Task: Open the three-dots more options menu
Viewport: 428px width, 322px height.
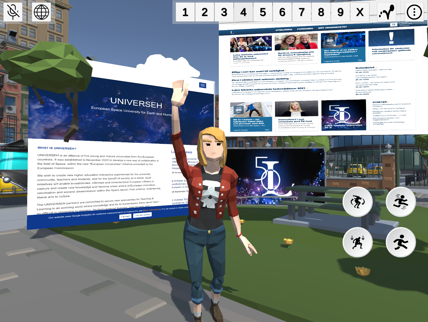Action: pos(414,12)
